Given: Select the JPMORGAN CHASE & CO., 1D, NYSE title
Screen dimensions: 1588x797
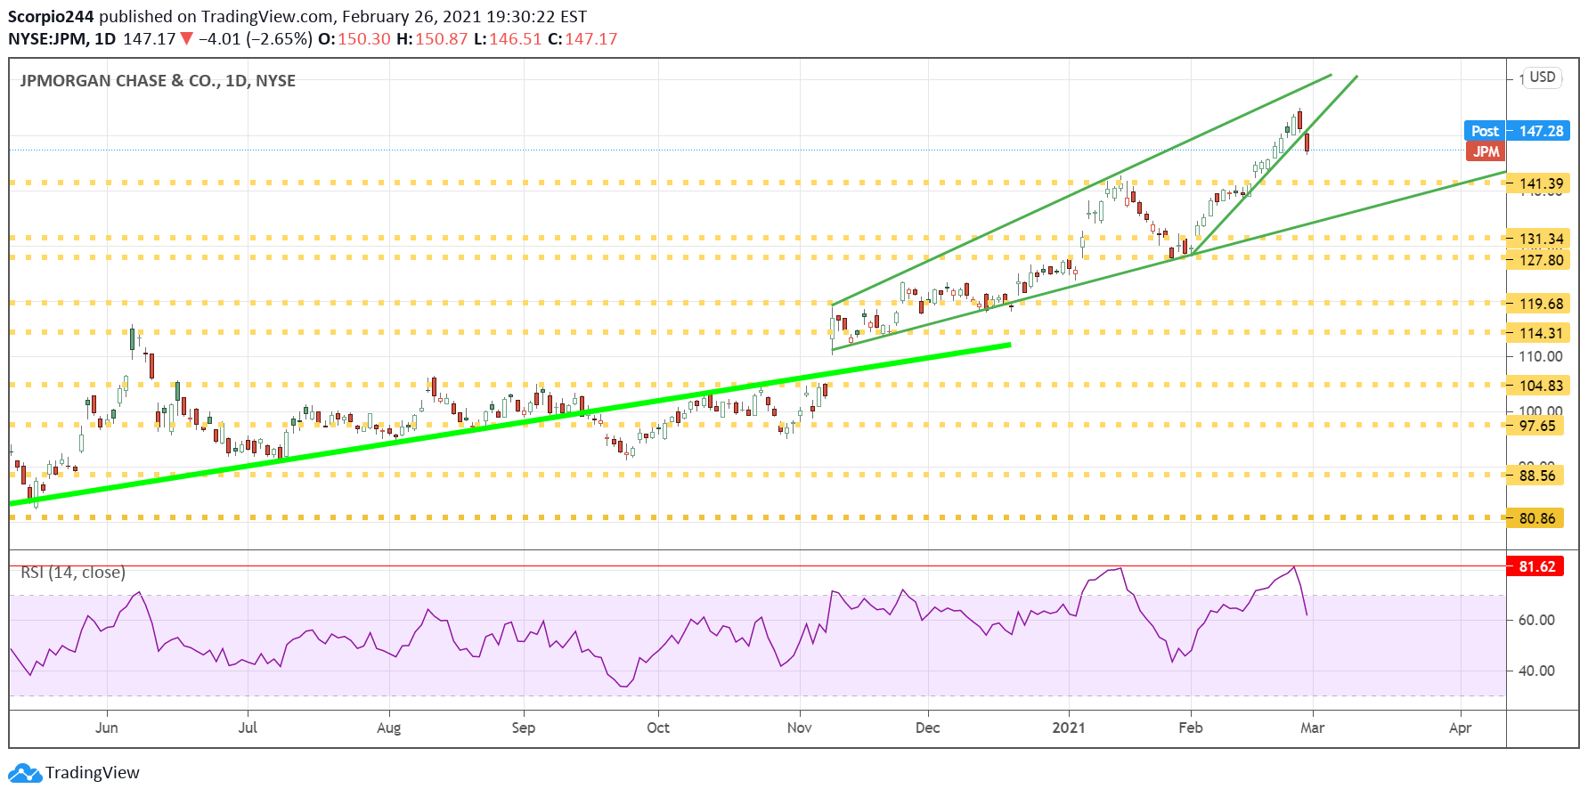Looking at the screenshot, I should (158, 81).
